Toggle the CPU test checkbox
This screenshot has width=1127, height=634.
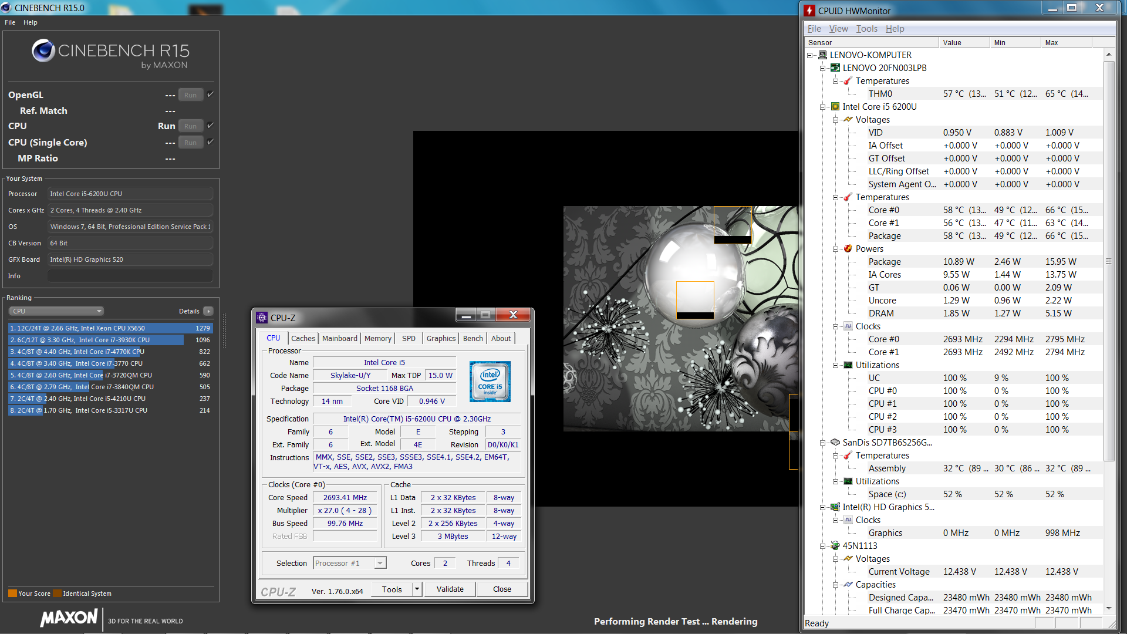tap(211, 125)
